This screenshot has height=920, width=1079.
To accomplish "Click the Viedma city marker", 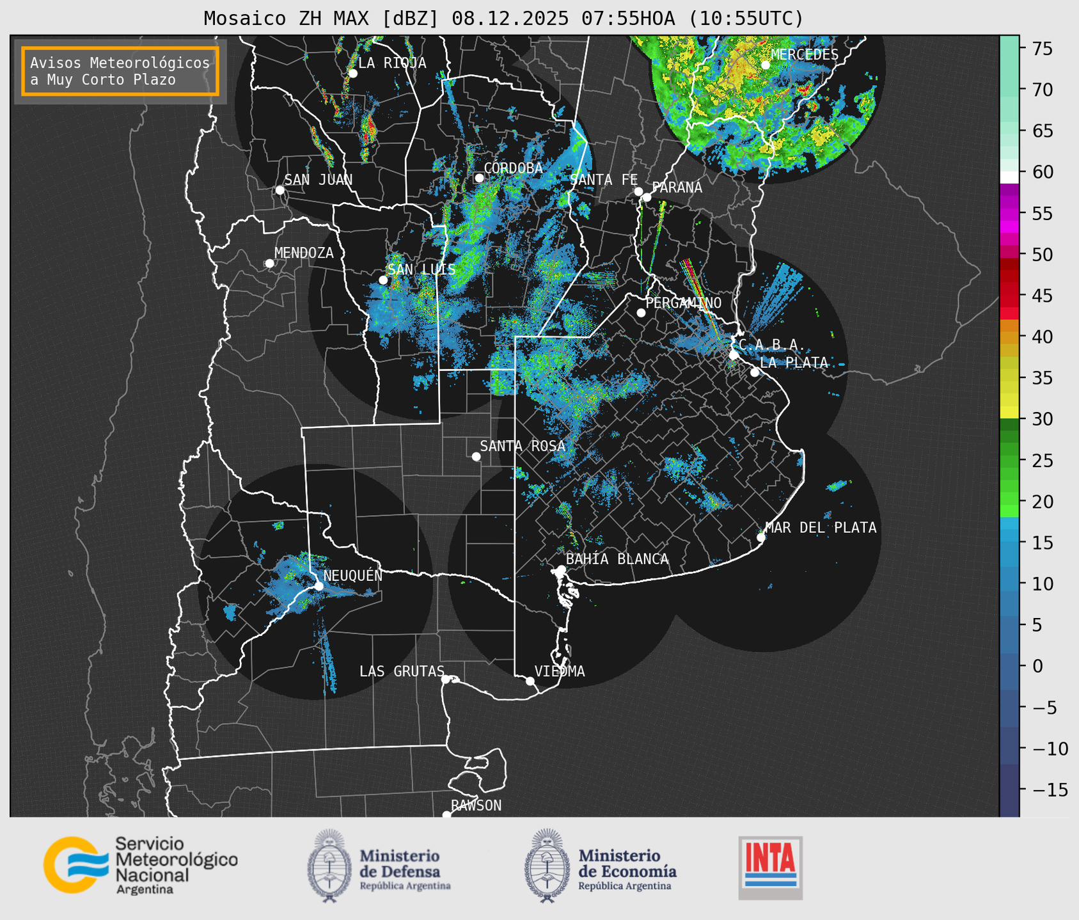I will [x=530, y=681].
